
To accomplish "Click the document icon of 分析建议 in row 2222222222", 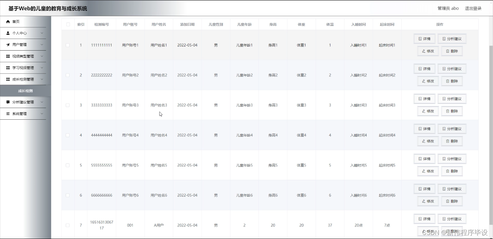I will tap(444, 69).
